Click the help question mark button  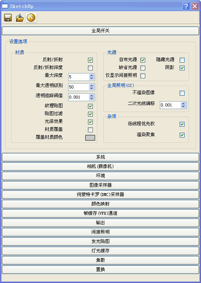[186, 6]
